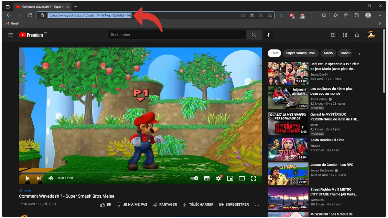
Task: Like the video with 88 likes
Action: (x=106, y=205)
